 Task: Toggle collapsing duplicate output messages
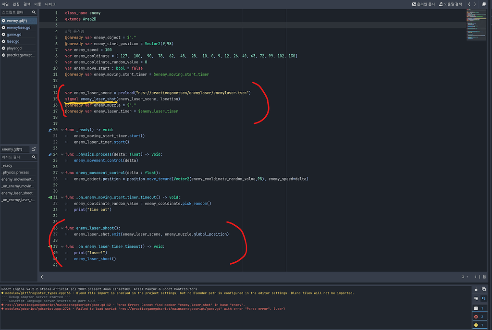coord(476,299)
